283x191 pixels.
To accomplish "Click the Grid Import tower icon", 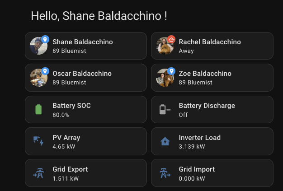I will [x=165, y=173].
